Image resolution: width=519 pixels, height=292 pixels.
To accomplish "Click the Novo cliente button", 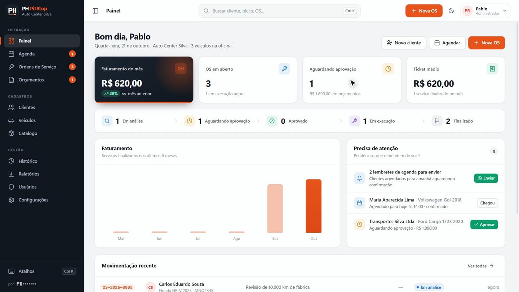I will (x=404, y=43).
